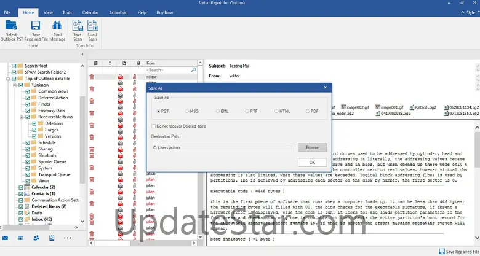Collapse the folder tree pane arrow
This screenshot has width=480, height=256.
[82, 55]
